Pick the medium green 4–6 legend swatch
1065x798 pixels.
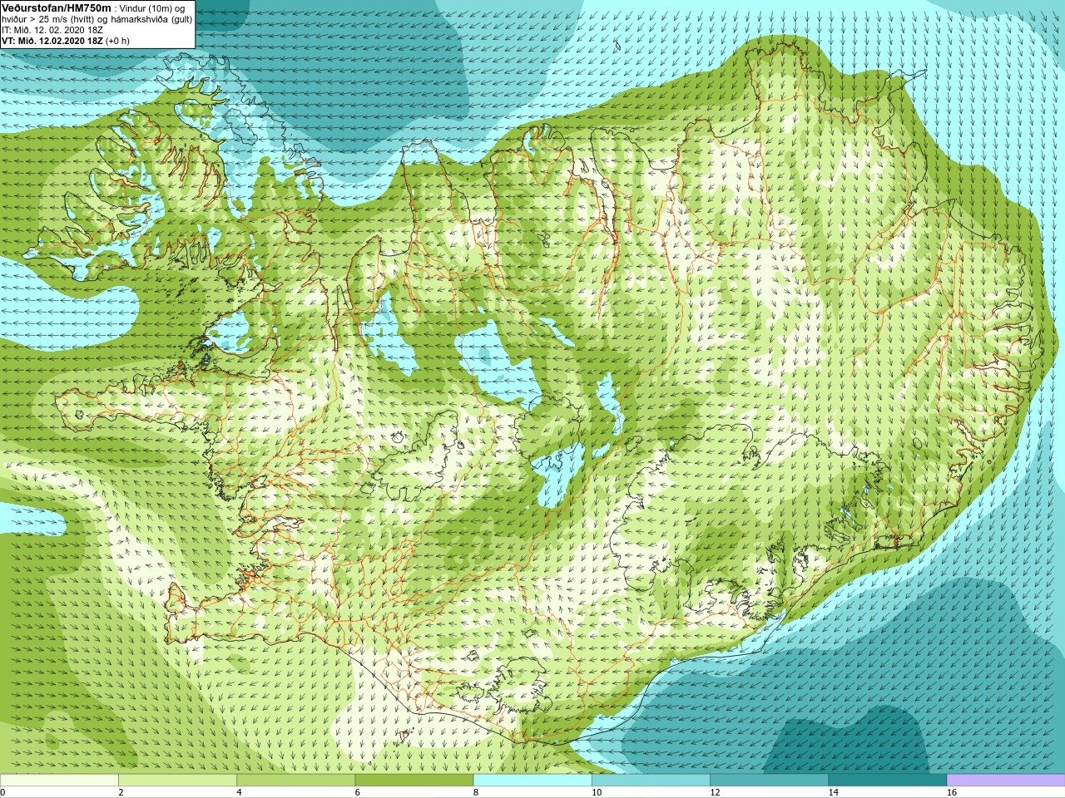pyautogui.click(x=295, y=781)
